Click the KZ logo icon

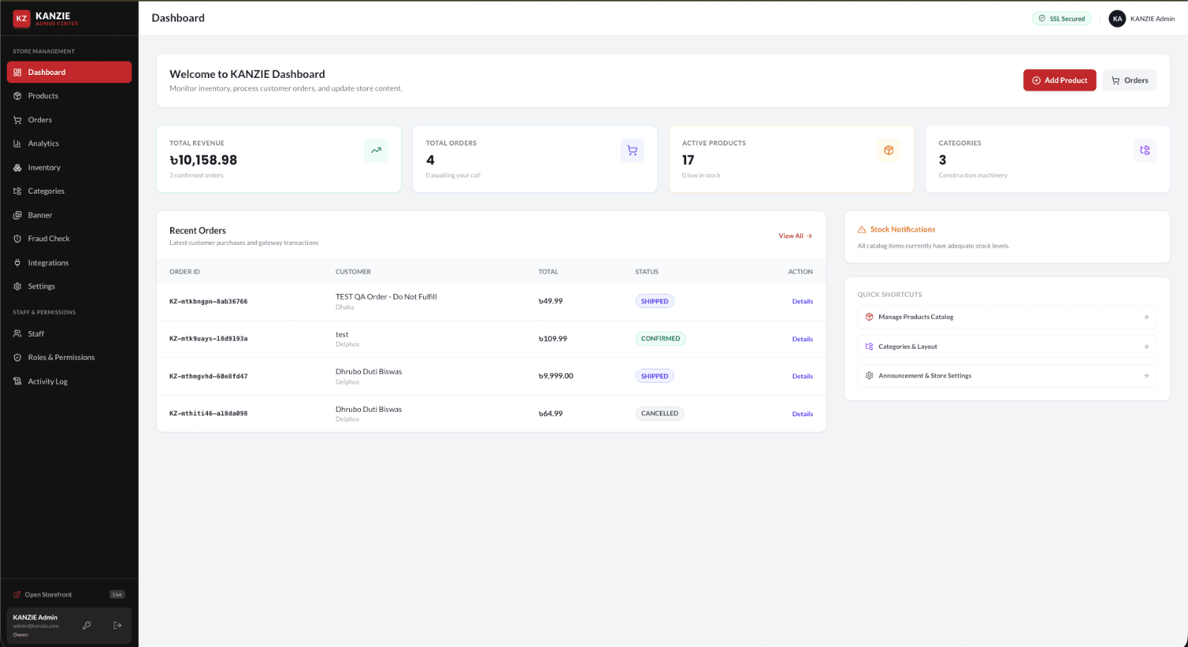click(x=22, y=19)
